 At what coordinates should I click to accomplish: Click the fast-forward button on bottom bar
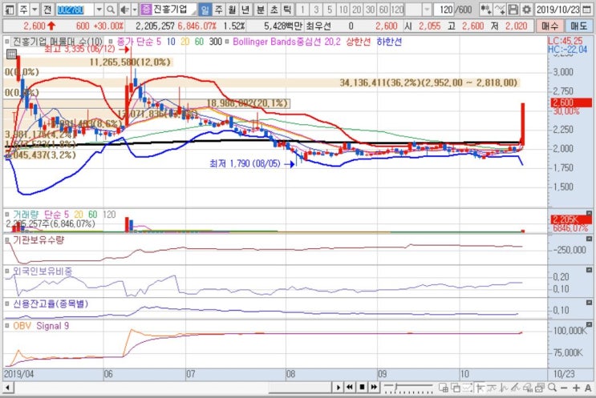(374, 388)
